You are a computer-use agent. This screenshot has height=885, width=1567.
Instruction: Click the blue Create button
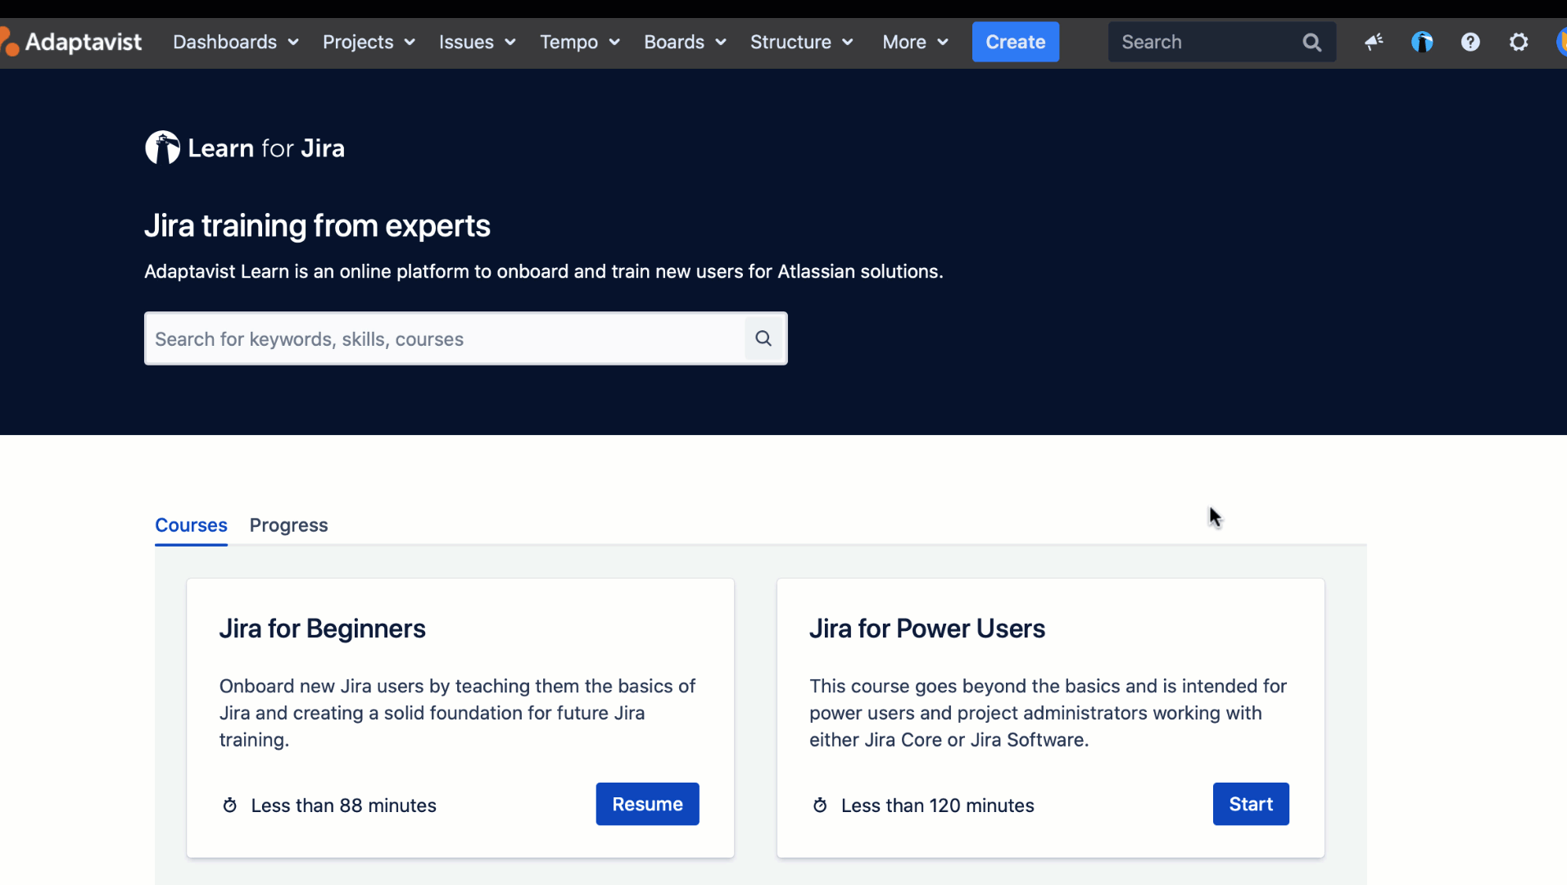1015,42
